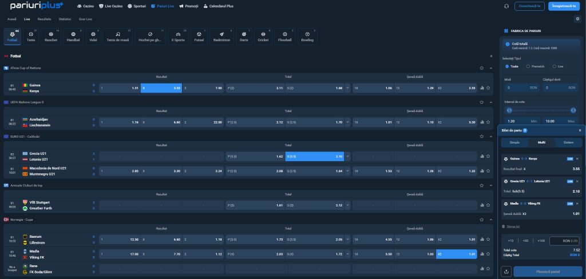Add +50 to the stake
The height and width of the screenshot is (279, 586).
[525, 241]
